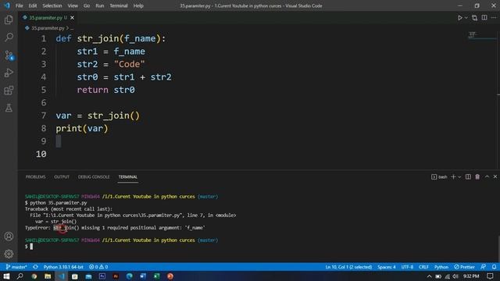
Task: Open the Manage gear in activity bar
Action: (x=9, y=254)
